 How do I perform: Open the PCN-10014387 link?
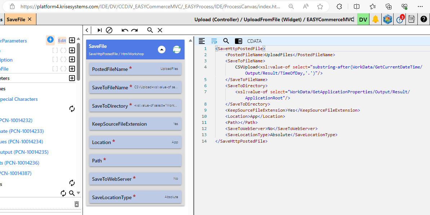point(15,173)
